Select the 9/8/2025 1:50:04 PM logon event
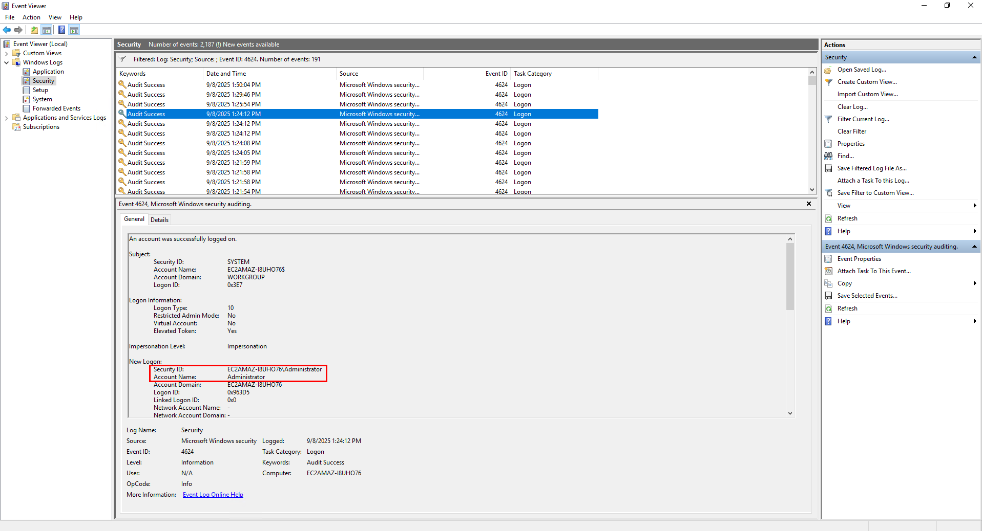 pyautogui.click(x=233, y=85)
